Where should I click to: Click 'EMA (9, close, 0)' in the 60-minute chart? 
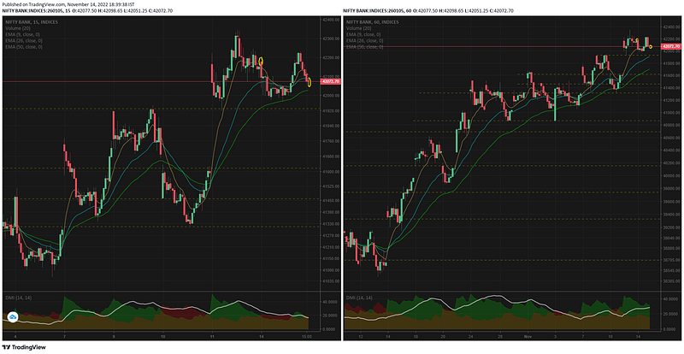(x=364, y=34)
